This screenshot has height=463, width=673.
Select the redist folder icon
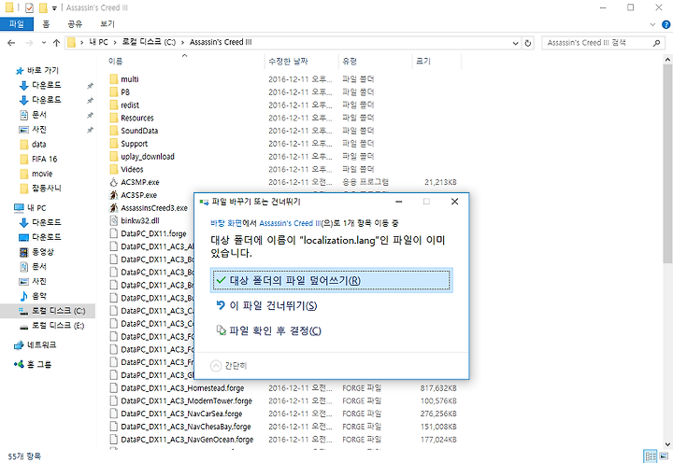coord(114,105)
